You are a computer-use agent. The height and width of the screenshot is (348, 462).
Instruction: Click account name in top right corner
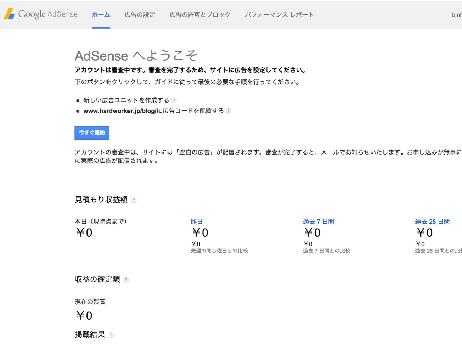457,15
